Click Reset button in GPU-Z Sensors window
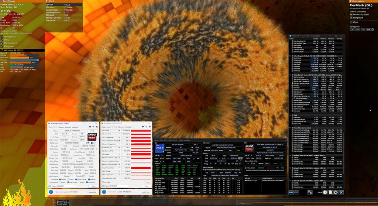The image size is (378, 206). [148, 182]
